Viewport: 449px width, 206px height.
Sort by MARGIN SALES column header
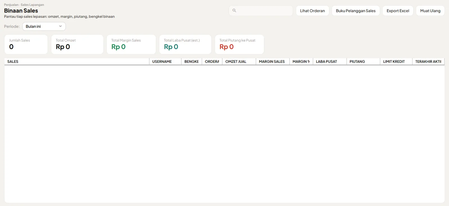273,62
